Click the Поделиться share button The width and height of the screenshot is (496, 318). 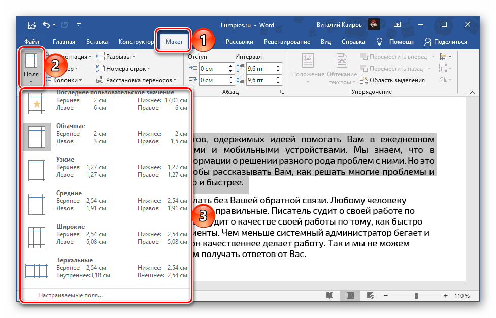coord(446,42)
